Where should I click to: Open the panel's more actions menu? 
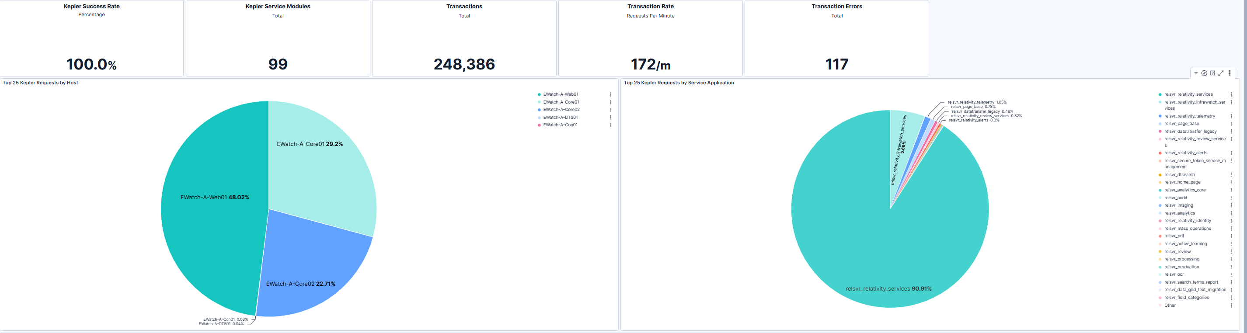(1230, 73)
